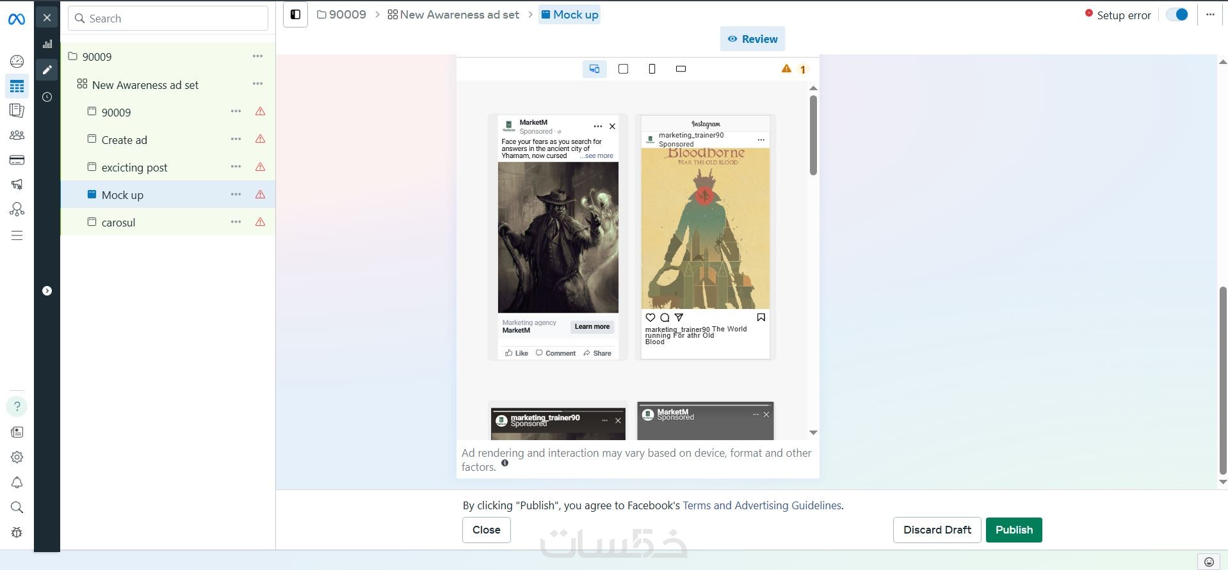Screen dimensions: 1228x570
Task: Select the horizontal banner preview icon
Action: point(681,69)
